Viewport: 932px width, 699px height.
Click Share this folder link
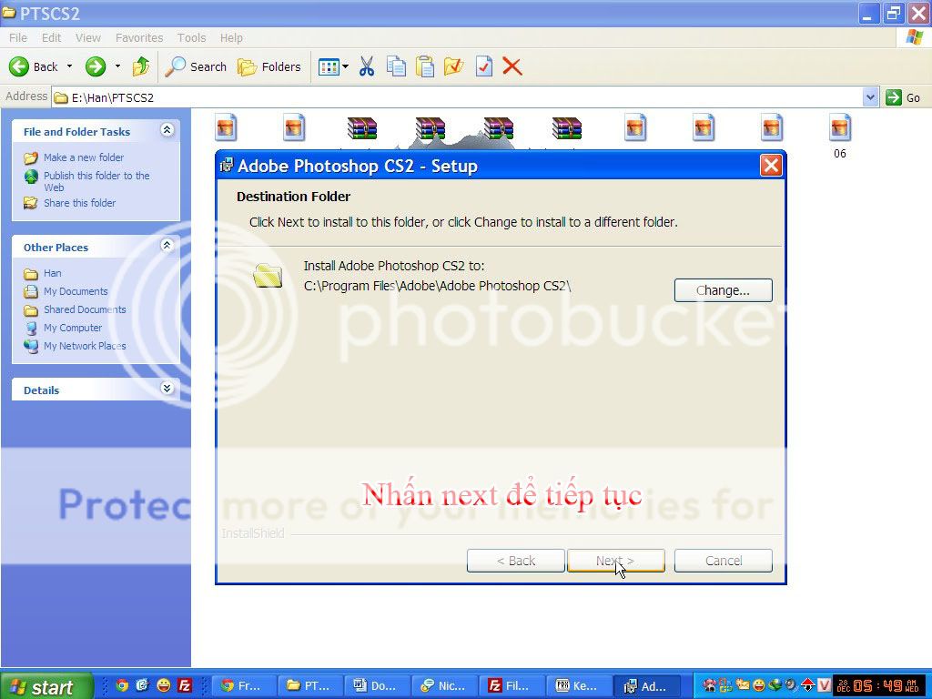pos(80,203)
